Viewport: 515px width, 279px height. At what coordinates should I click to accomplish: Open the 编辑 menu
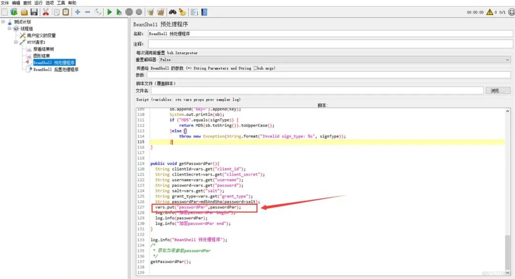coord(16,3)
